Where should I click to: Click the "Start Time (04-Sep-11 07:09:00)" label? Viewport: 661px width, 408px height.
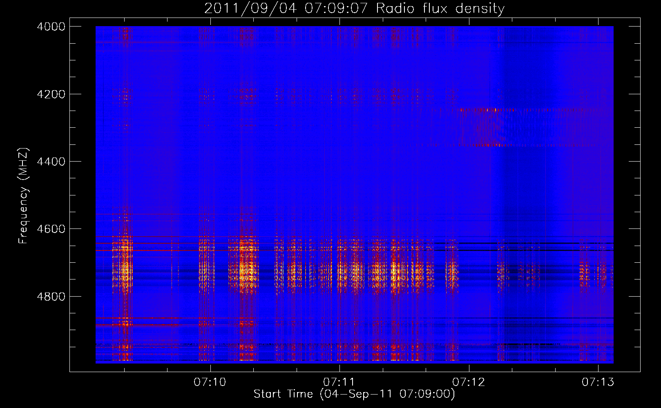click(x=354, y=394)
